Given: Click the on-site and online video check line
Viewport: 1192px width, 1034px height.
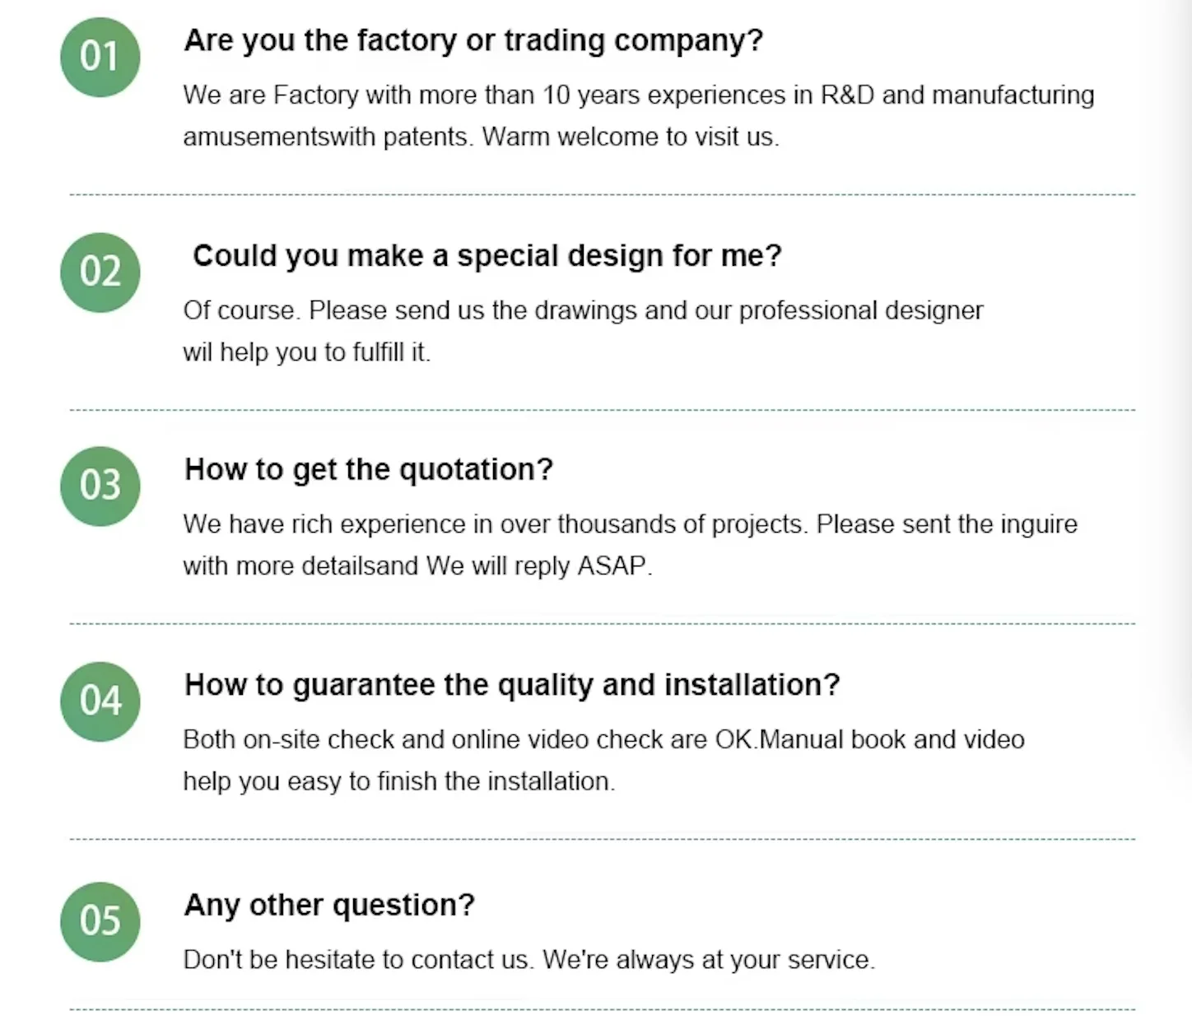Looking at the screenshot, I should coord(603,739).
